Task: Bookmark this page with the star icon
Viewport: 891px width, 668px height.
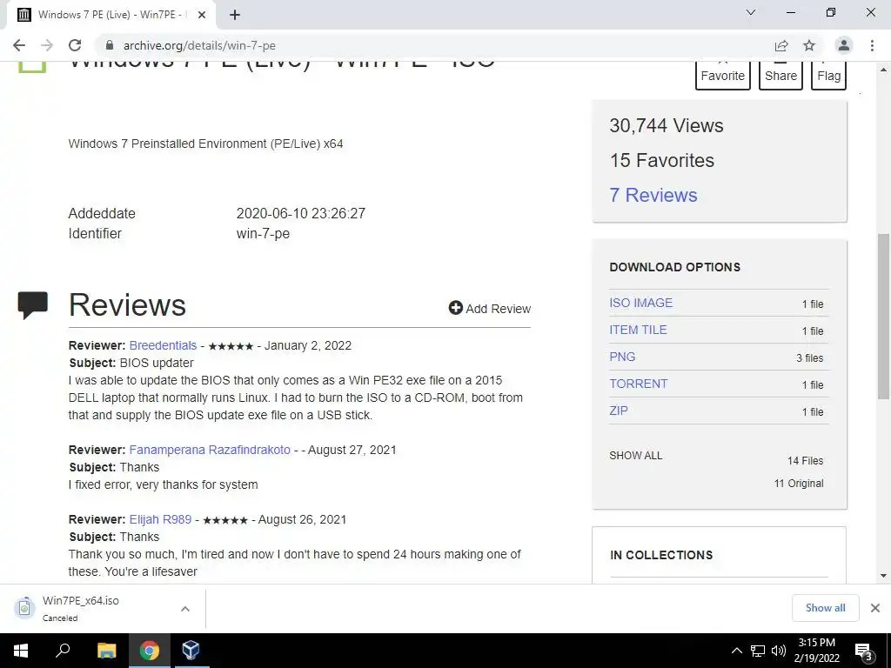Action: tap(809, 45)
